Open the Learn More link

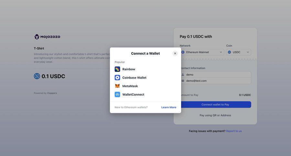pos(169,107)
